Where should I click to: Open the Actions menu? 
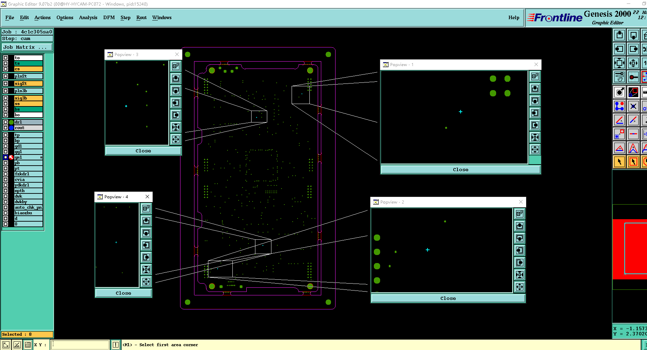[43, 17]
